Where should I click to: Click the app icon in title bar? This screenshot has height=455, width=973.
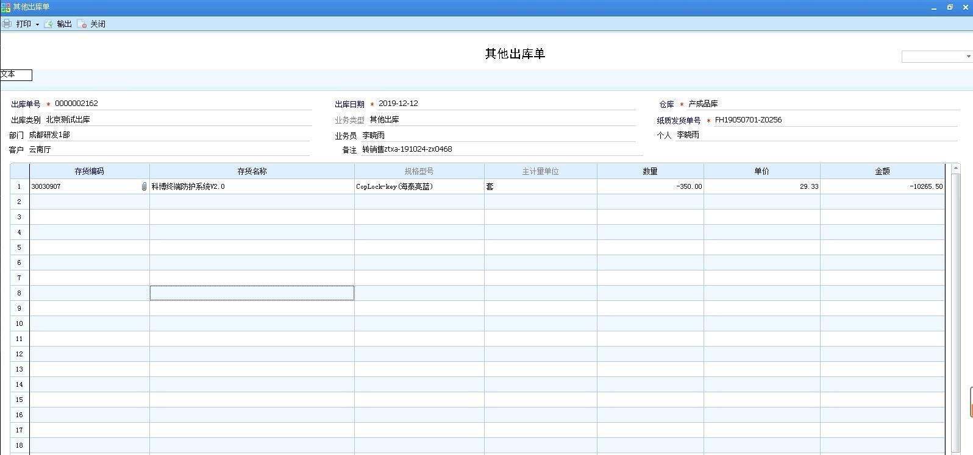pyautogui.click(x=5, y=7)
